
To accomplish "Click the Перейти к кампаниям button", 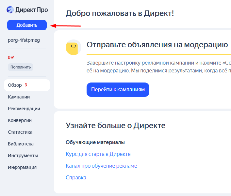I will pyautogui.click(x=118, y=90).
